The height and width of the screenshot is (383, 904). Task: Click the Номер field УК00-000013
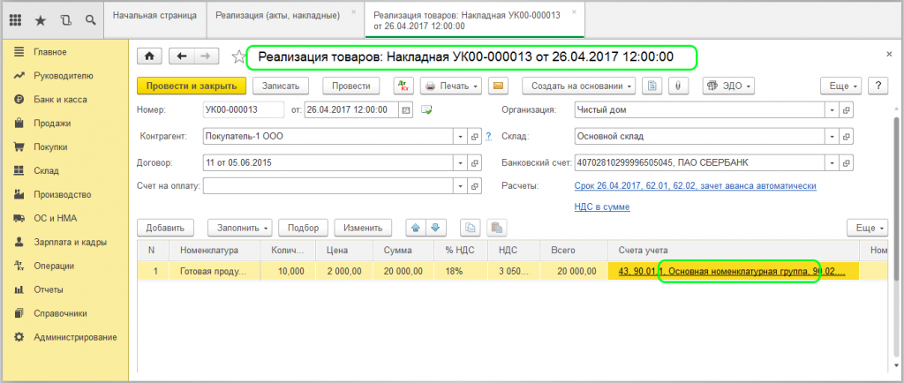pos(244,109)
